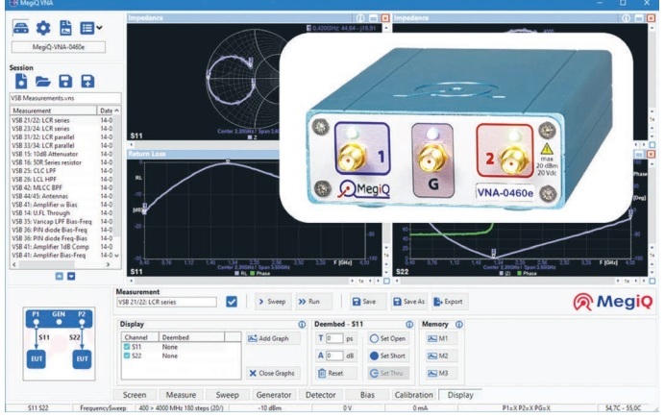
Task: Select the Display tab
Action: [x=460, y=395]
